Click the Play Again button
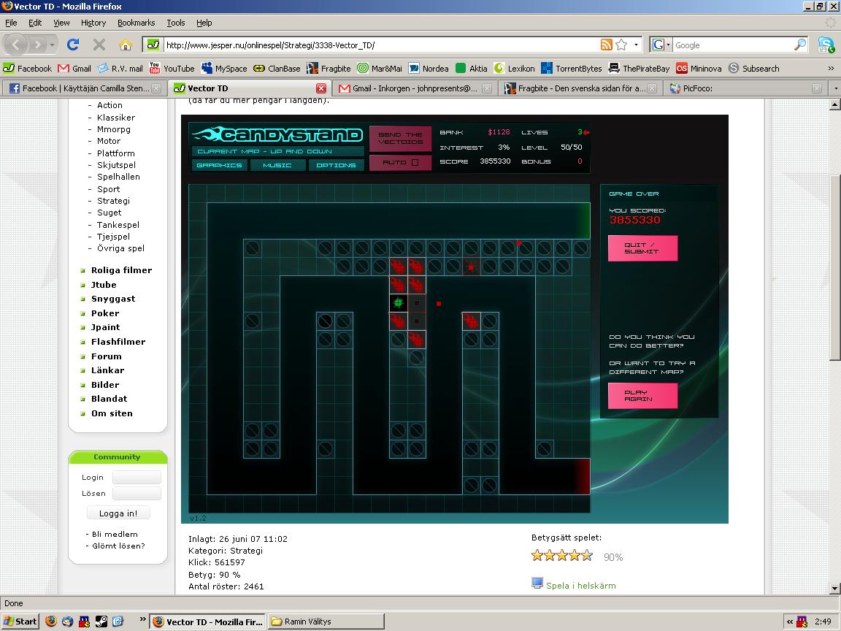The width and height of the screenshot is (841, 631). tap(642, 395)
